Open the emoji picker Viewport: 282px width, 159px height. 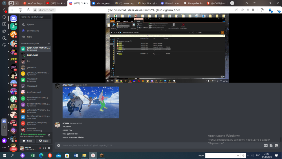pyautogui.click(x=276, y=145)
